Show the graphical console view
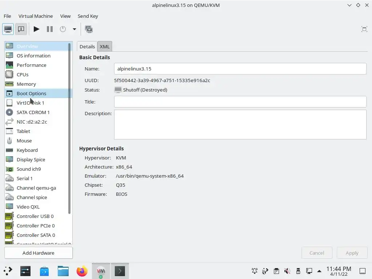This screenshot has height=279, width=372. click(8, 29)
